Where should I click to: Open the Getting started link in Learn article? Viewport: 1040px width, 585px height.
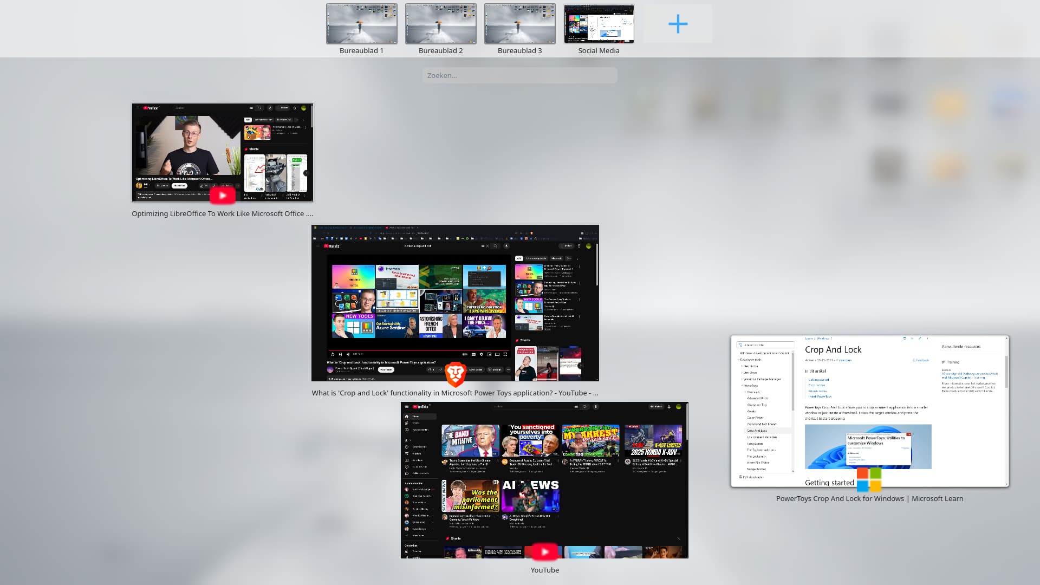pyautogui.click(x=818, y=380)
